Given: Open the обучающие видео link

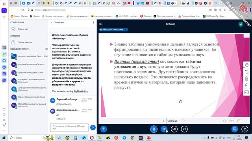Looking at the screenshot, I should (76, 55).
